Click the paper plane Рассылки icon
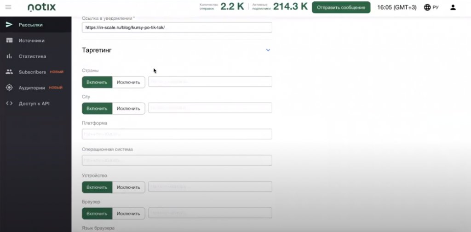The image size is (471, 232). [x=9, y=25]
